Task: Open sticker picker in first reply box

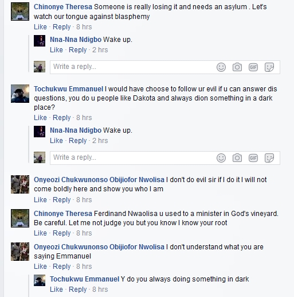Action: tap(269, 67)
